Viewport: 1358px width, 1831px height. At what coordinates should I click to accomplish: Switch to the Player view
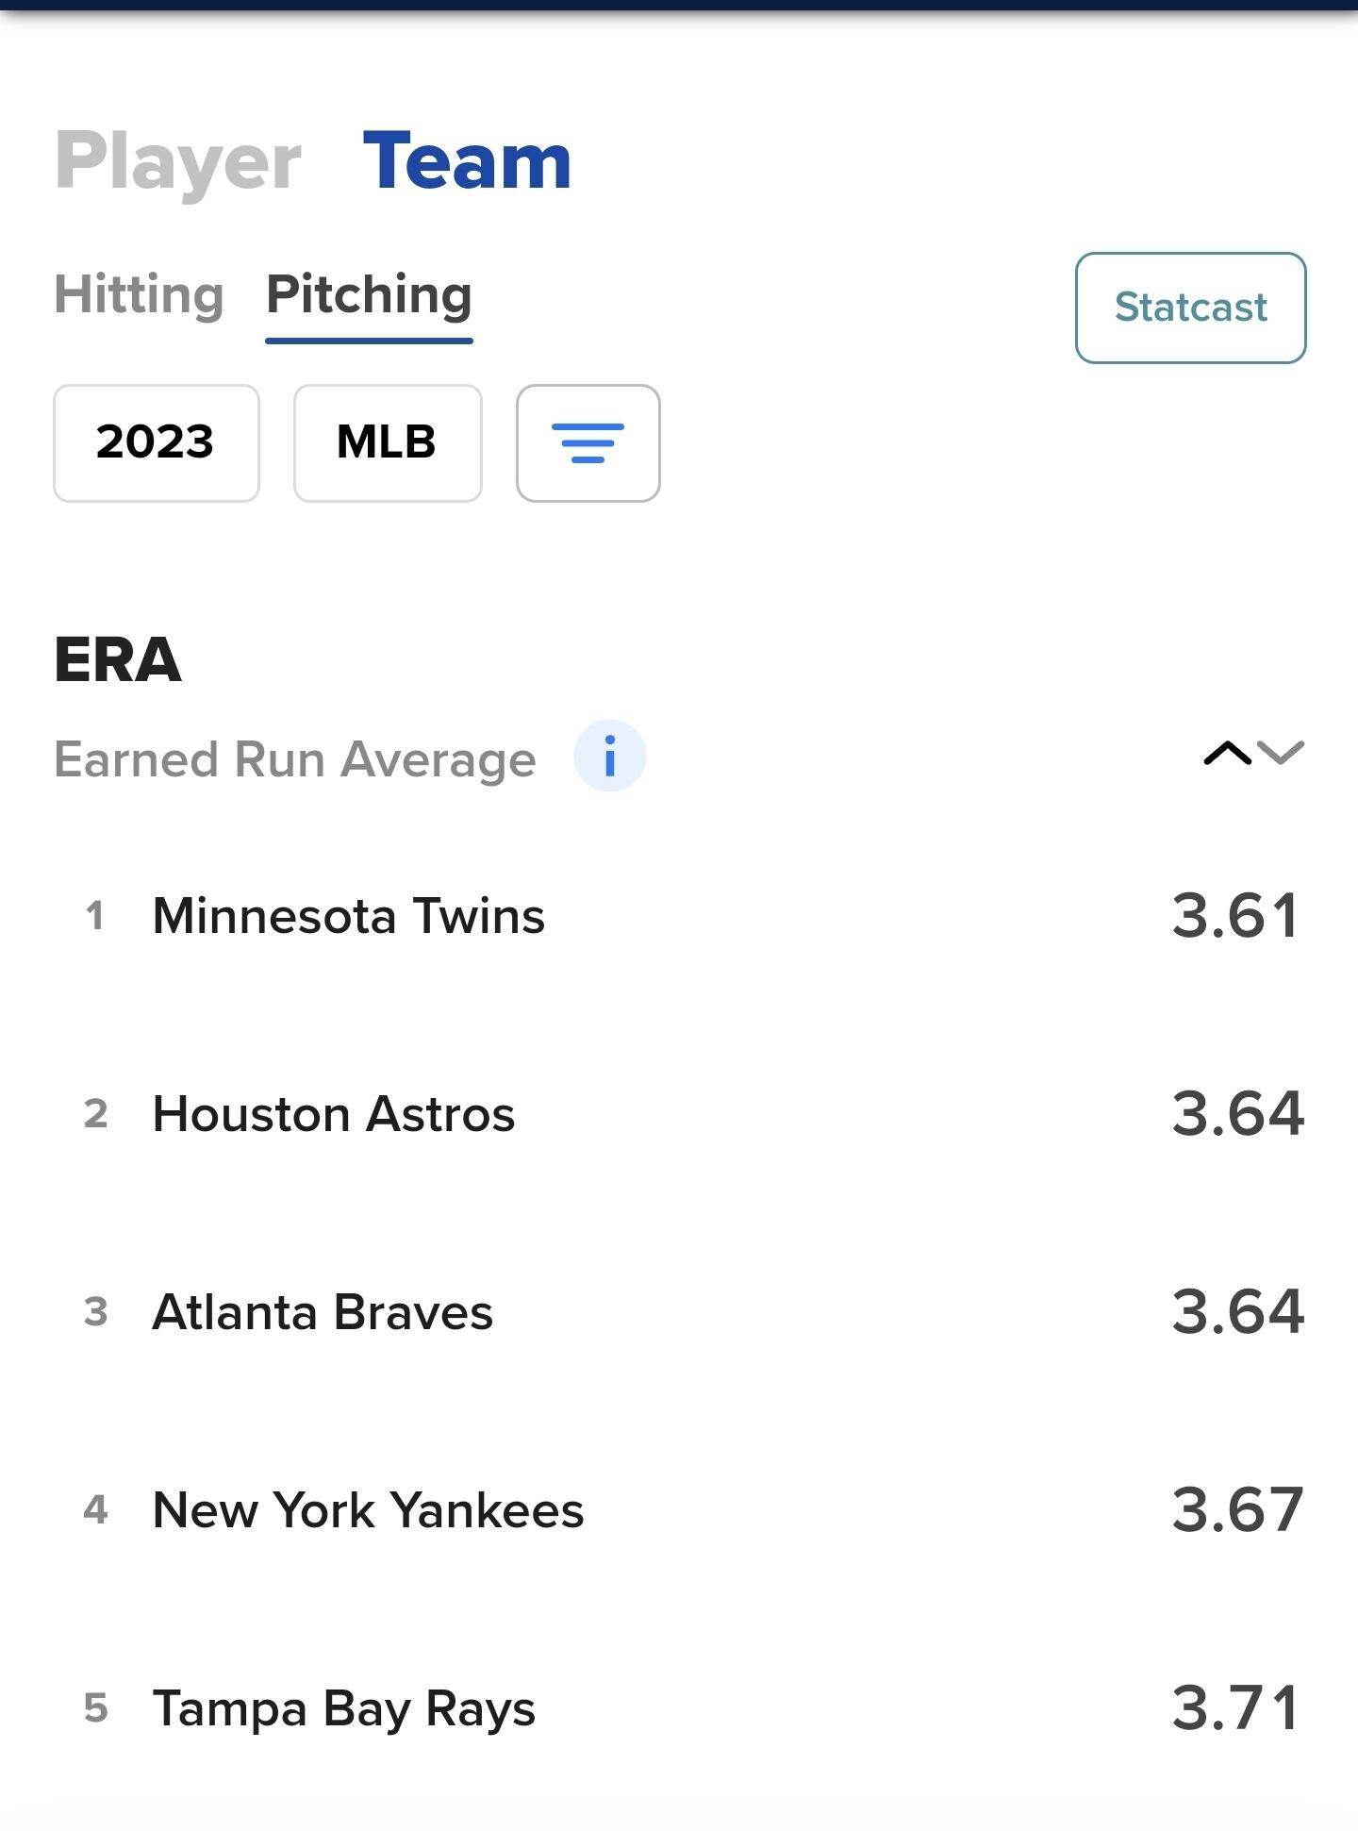(x=178, y=161)
